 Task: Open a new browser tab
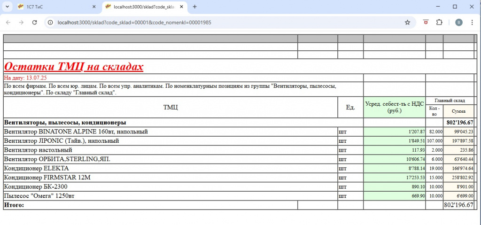[194, 7]
